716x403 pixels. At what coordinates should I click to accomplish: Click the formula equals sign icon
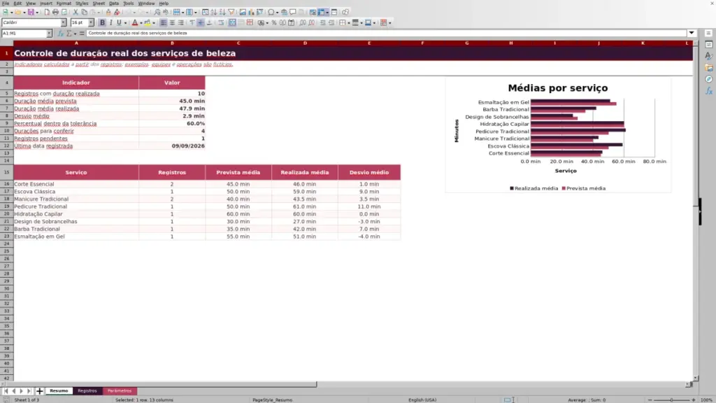[x=82, y=34]
